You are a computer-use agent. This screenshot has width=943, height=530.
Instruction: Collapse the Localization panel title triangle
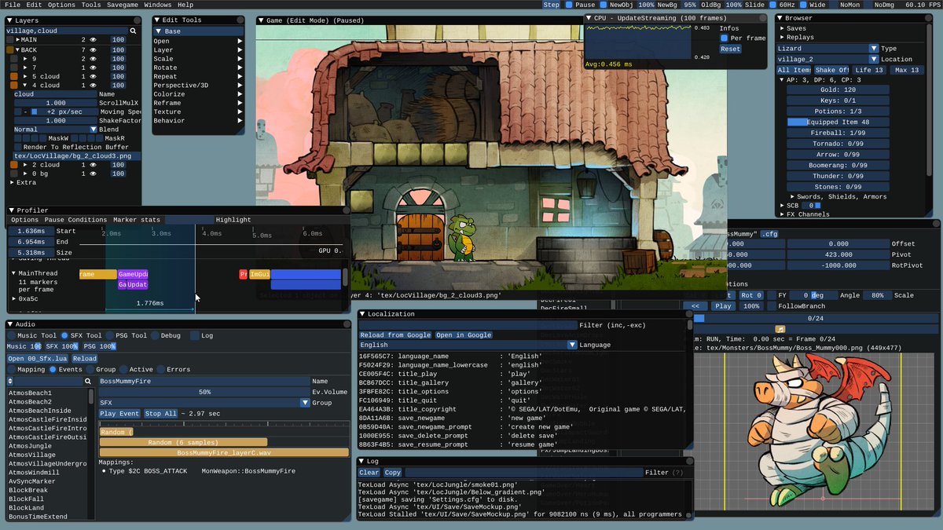[362, 313]
